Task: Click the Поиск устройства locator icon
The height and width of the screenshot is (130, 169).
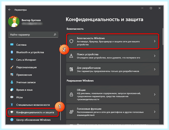Action: click(x=71, y=56)
